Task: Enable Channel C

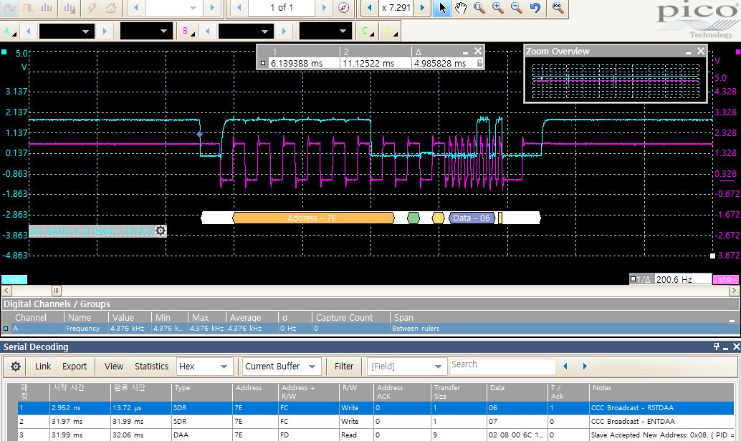Action: [365, 31]
